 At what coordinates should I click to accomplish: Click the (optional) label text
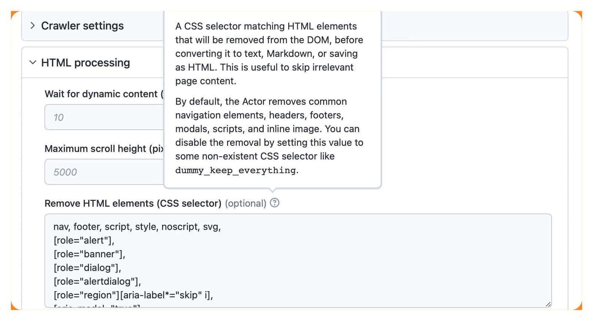[246, 203]
